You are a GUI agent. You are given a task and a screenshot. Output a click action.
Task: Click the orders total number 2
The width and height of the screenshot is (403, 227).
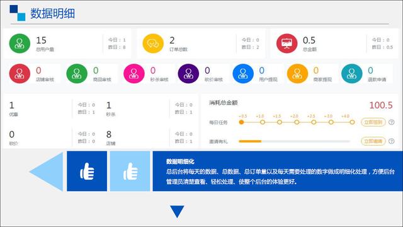click(172, 40)
